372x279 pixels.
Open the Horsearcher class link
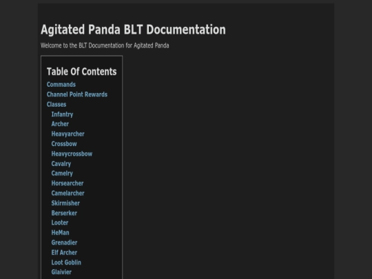pos(68,183)
